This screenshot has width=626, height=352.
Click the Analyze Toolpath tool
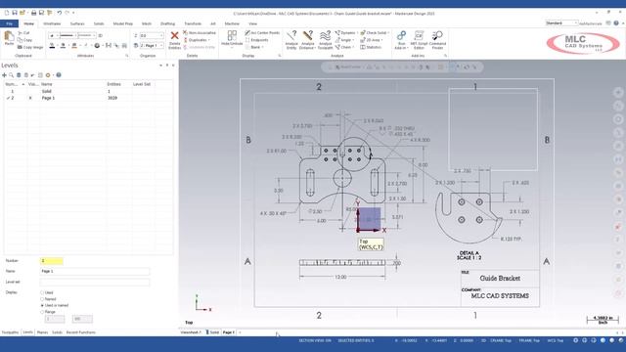(325, 40)
